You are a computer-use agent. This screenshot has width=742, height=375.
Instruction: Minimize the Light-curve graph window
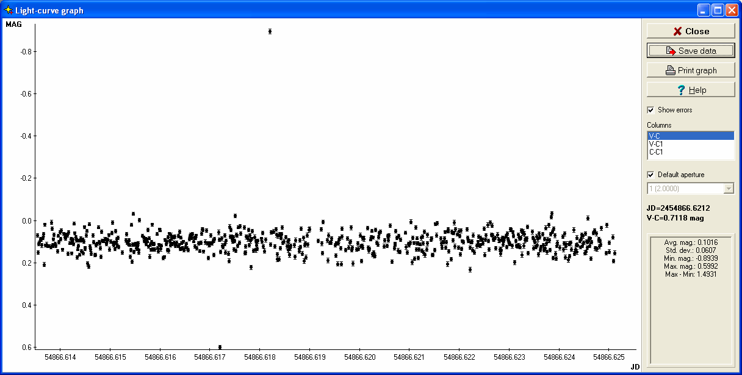[x=704, y=10]
